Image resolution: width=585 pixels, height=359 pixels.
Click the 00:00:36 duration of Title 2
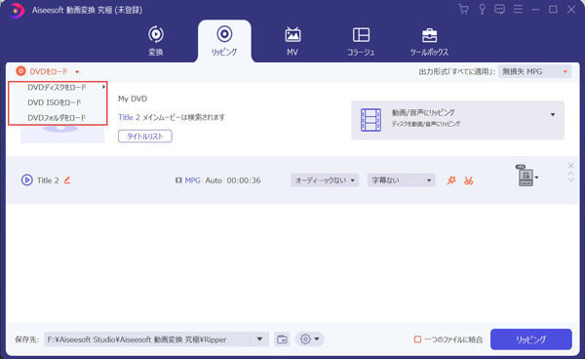(x=244, y=180)
